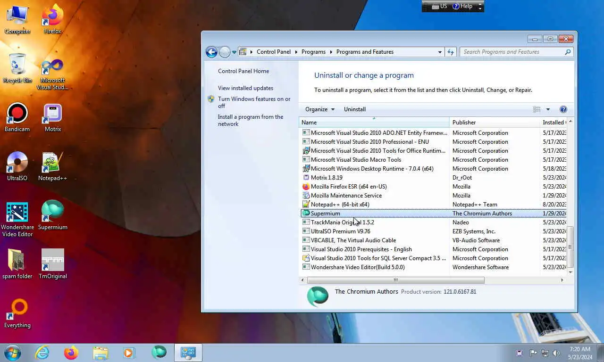Click the horizontal scrollbar thumb
Viewport: 604px width, 362px height.
[395, 280]
